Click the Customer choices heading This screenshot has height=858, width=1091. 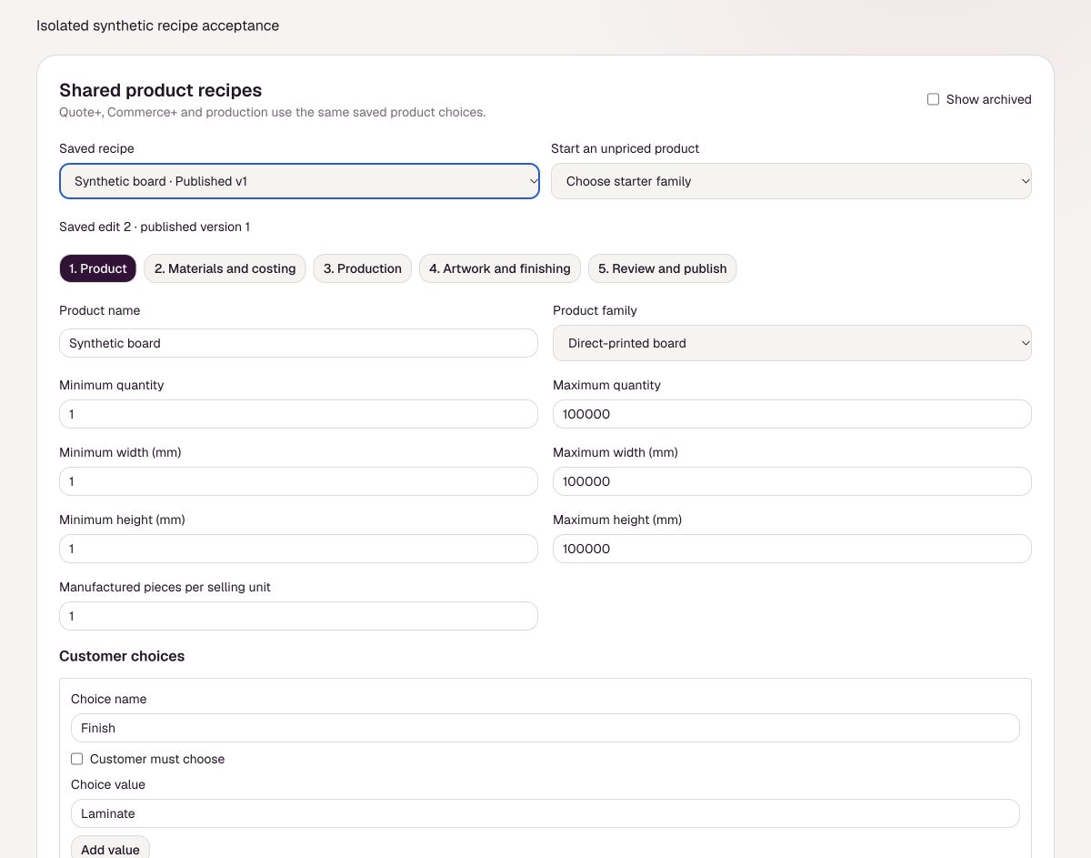tap(122, 656)
